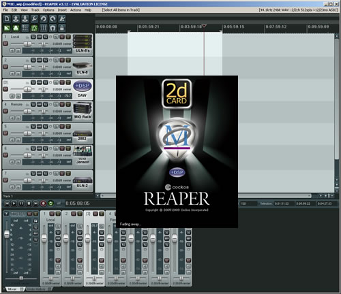Click the MASTER volume fader in the mixer
The width and height of the screenshot is (341, 294).
point(7,234)
